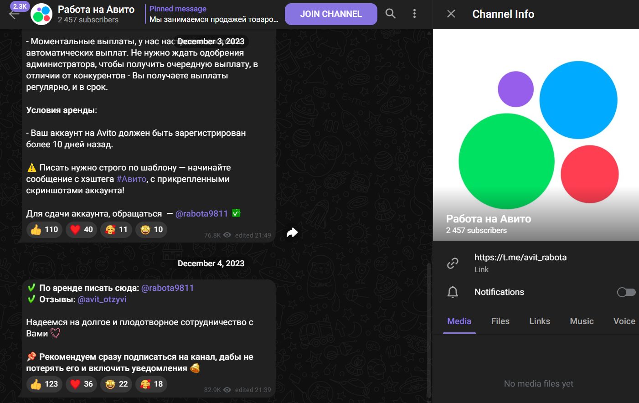Toggle the Notifications switch
This screenshot has width=639, height=403.
click(626, 292)
